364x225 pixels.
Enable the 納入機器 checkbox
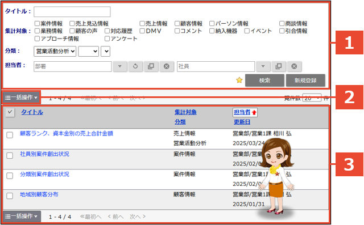(212, 31)
